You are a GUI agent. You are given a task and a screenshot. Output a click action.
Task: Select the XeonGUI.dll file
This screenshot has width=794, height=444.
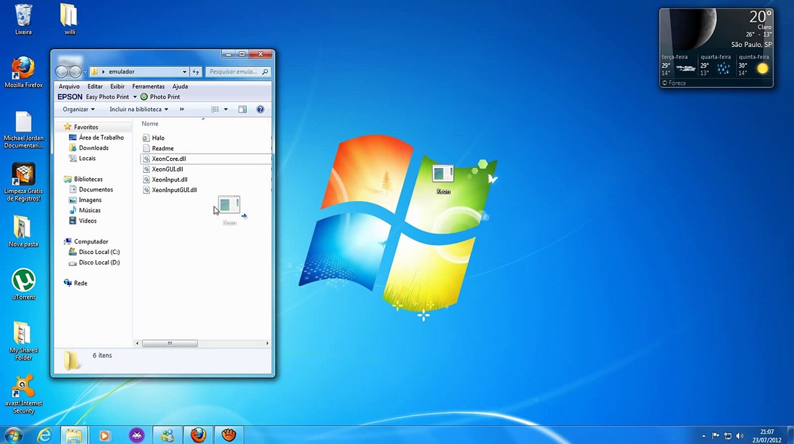coord(167,169)
